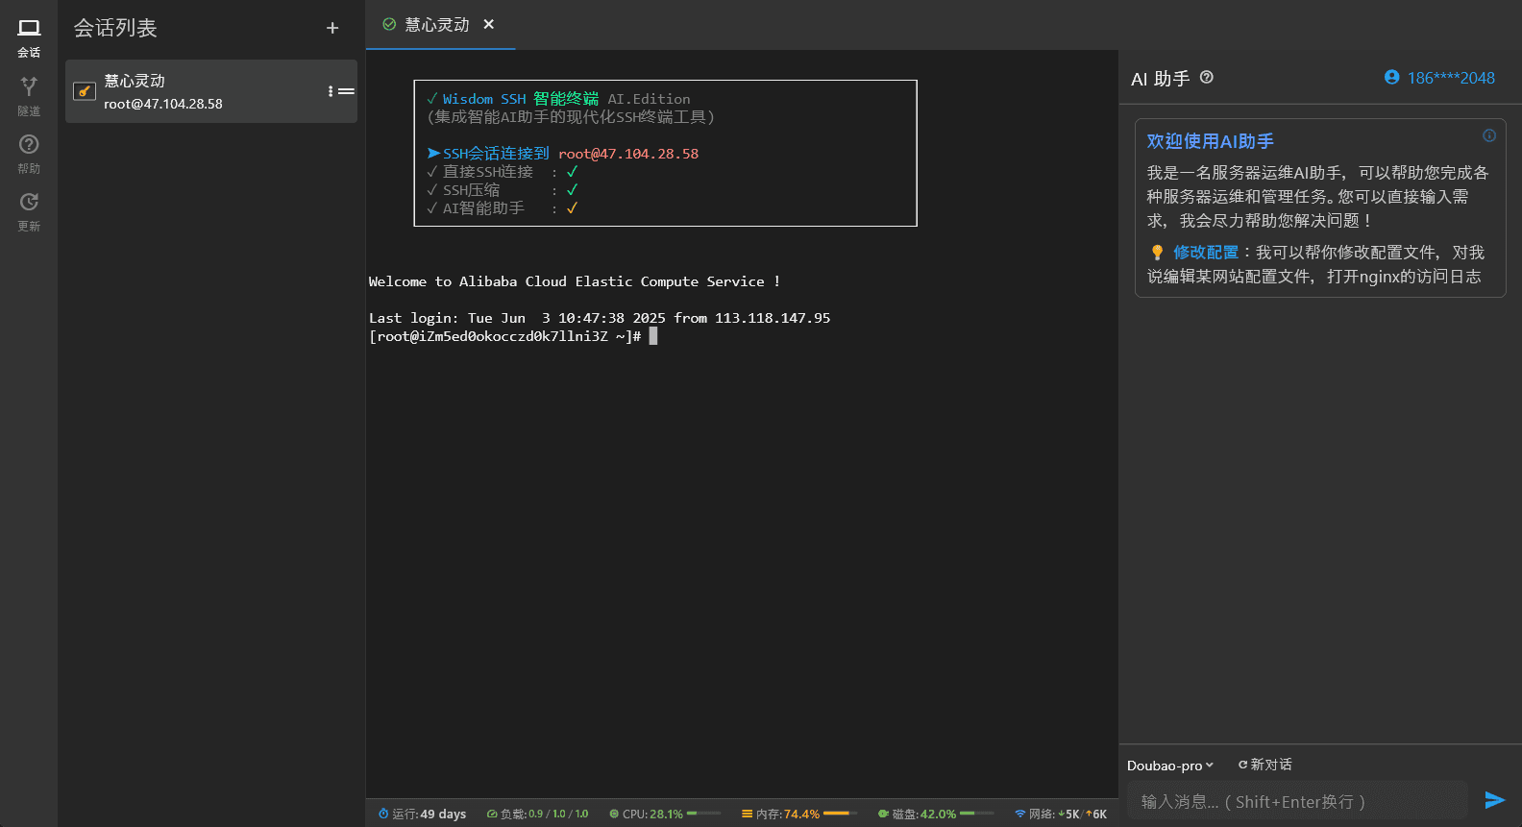Click the 修改配置 link
Viewport: 1522px width, 827px height.
pyautogui.click(x=1205, y=253)
